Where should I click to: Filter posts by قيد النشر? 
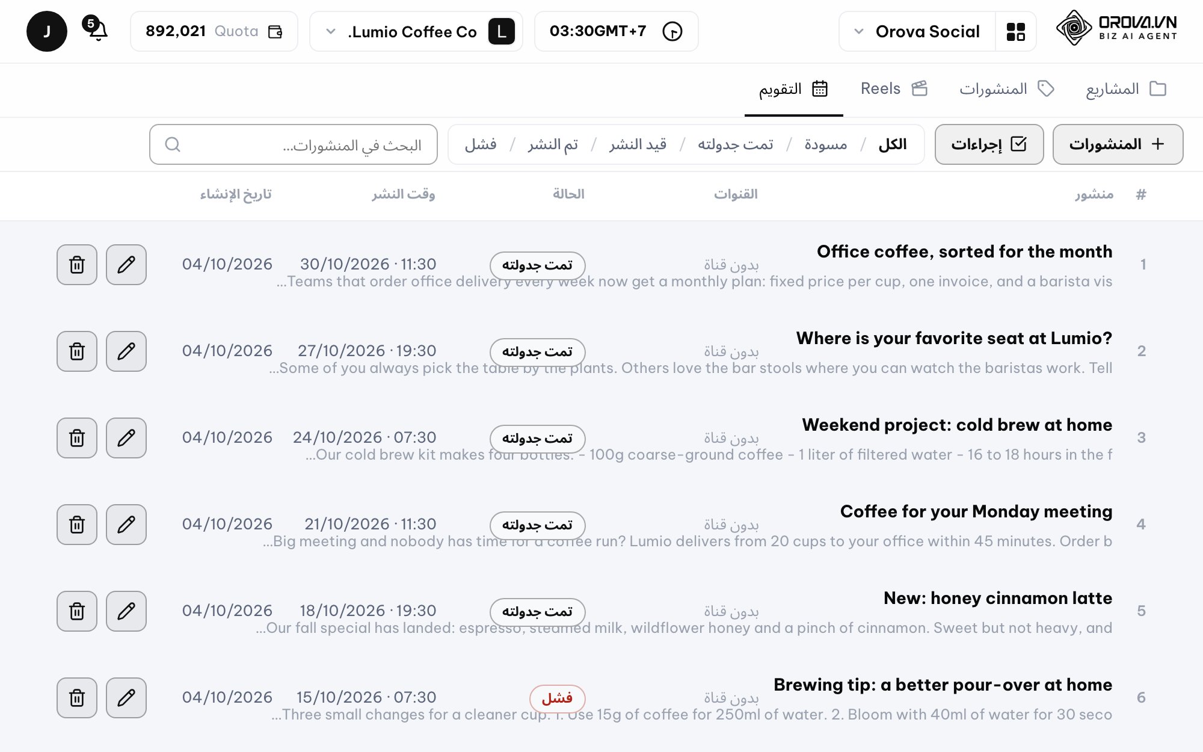pos(638,144)
